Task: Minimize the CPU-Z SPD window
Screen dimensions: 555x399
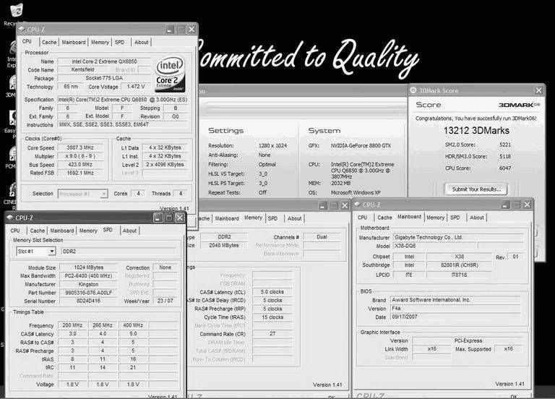Action: [x=158, y=218]
